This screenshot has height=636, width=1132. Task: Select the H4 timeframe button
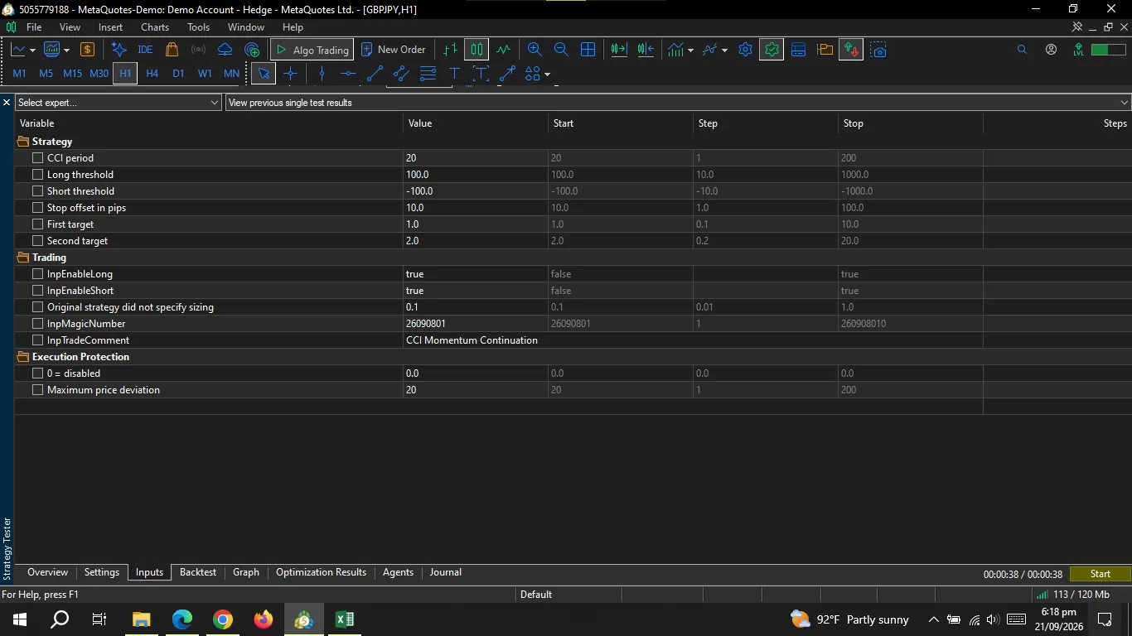(x=152, y=74)
